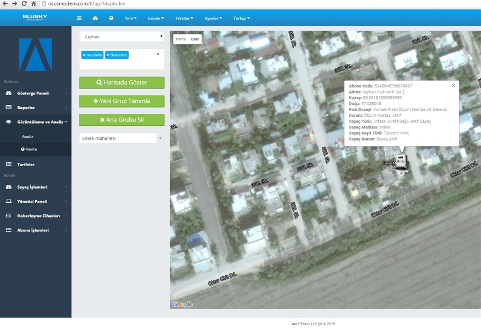Switch map to Uydu satellite view
481x328 pixels.
(195, 39)
